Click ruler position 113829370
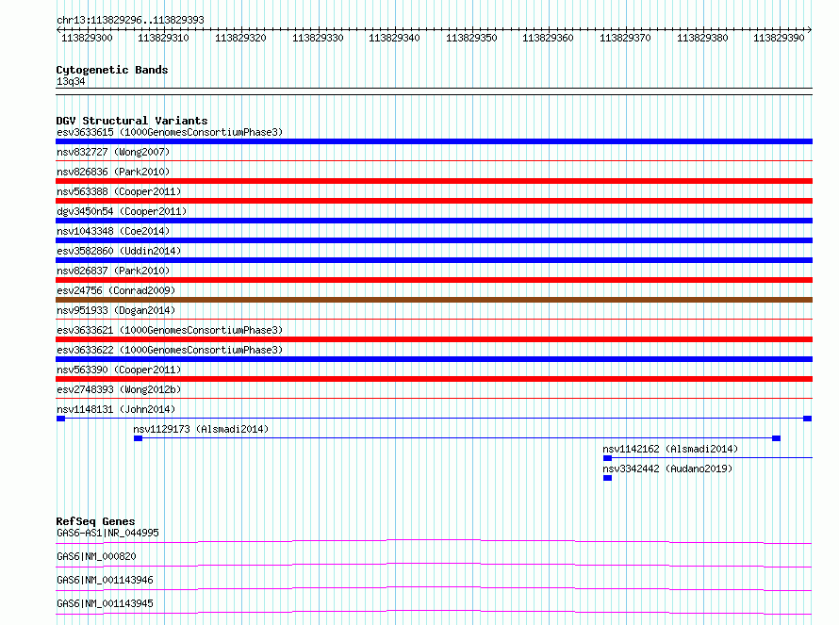The width and height of the screenshot is (839, 625). (x=625, y=38)
